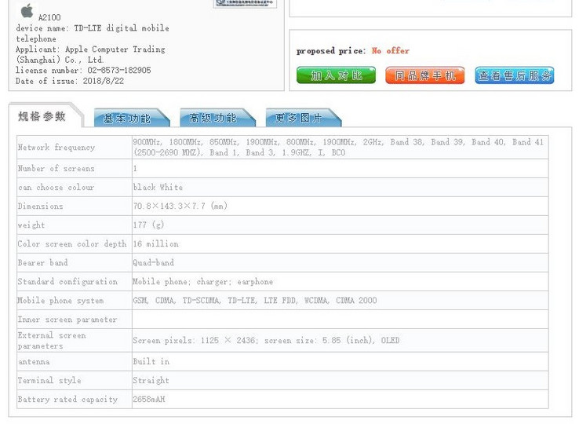Click the 'Straight' terminal style value
This screenshot has height=424, width=579.
tap(151, 380)
